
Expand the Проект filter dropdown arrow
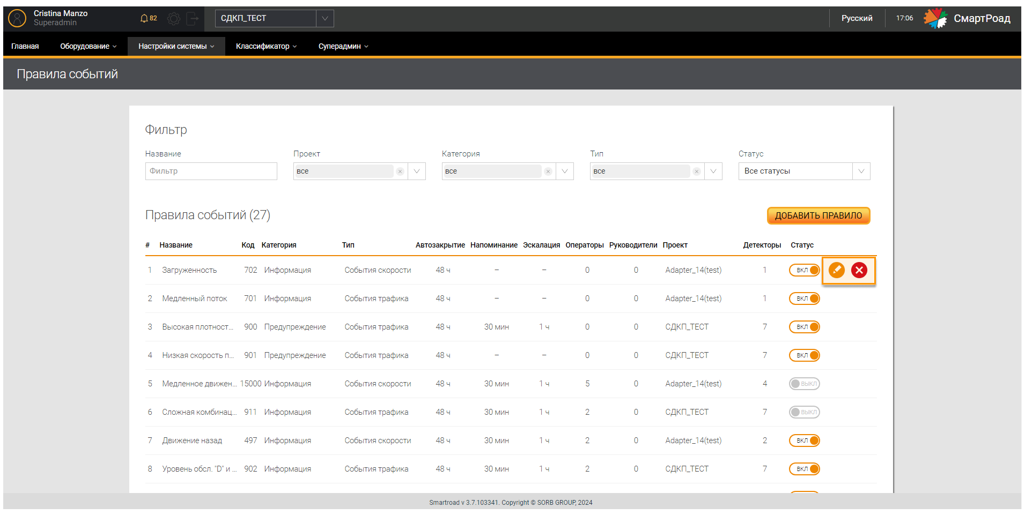[x=417, y=171]
